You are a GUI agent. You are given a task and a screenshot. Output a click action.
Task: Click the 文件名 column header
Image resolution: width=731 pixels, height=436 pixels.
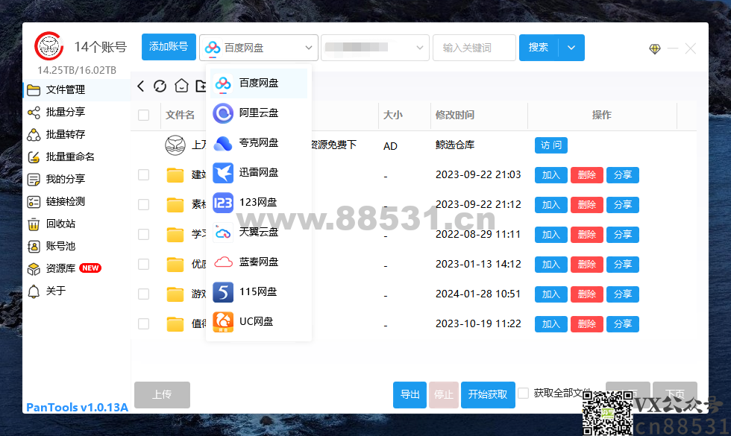coord(180,115)
